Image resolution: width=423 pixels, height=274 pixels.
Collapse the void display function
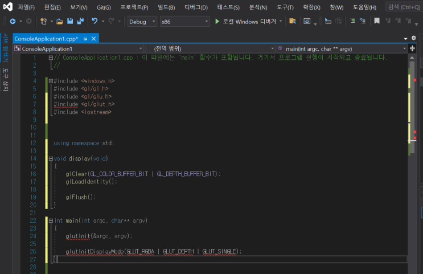51,159
